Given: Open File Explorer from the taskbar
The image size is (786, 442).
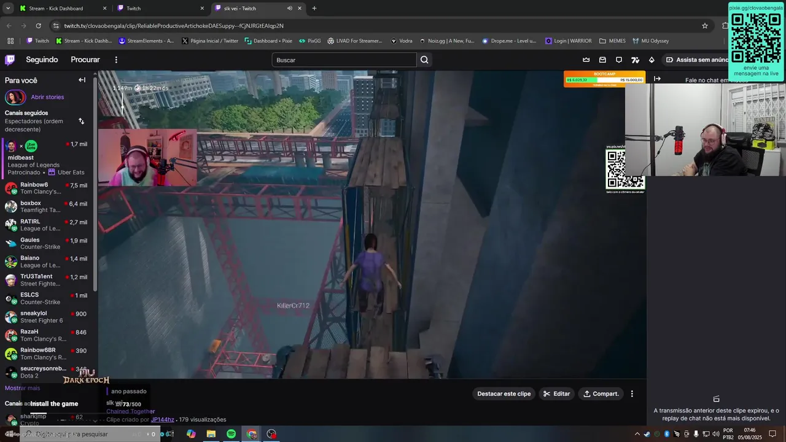Looking at the screenshot, I should [211, 434].
